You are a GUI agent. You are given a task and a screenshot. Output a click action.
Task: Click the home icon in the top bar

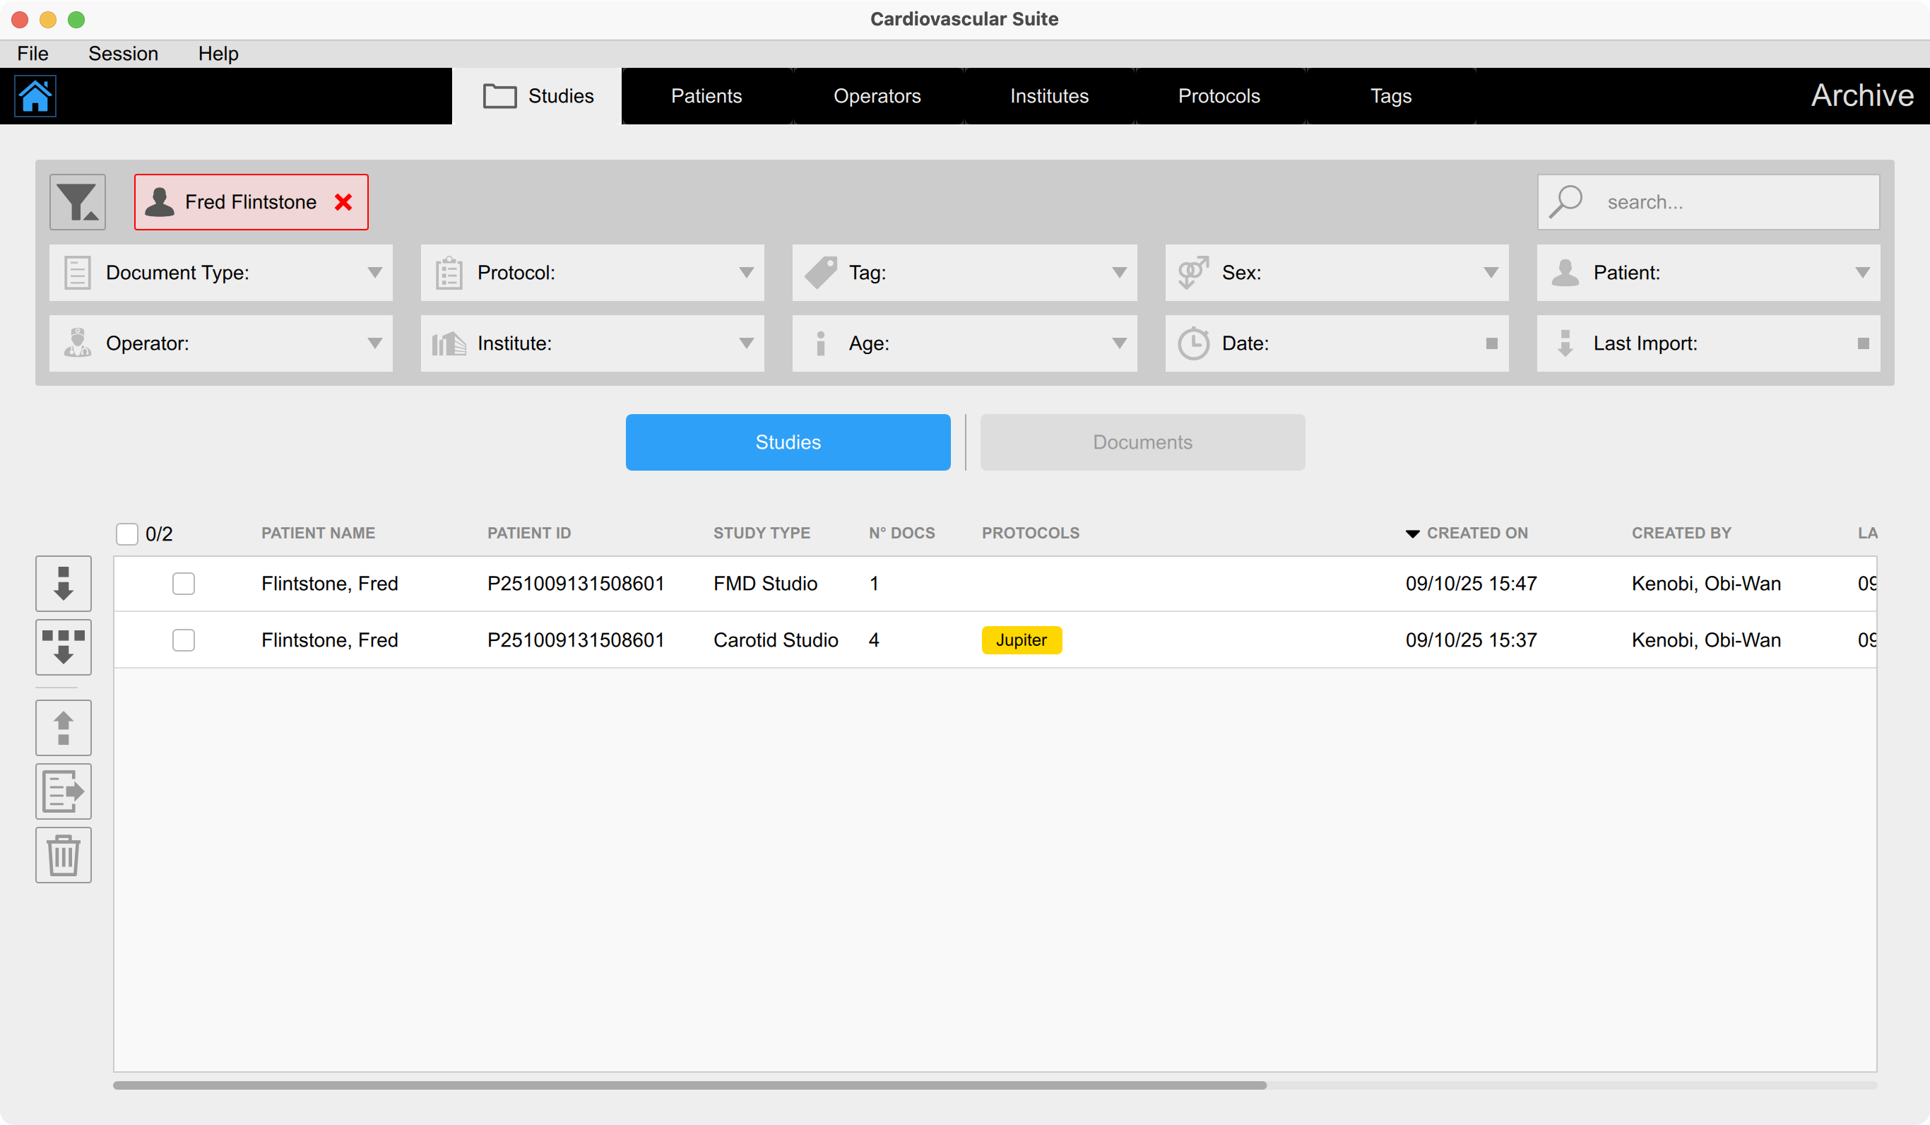pos(35,96)
